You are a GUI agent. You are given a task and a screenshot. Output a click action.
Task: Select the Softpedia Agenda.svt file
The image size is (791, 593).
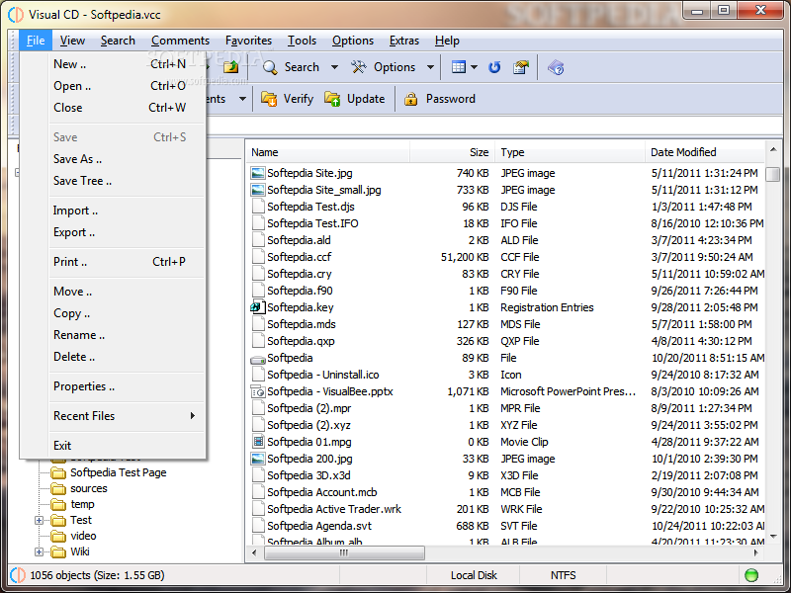click(319, 526)
